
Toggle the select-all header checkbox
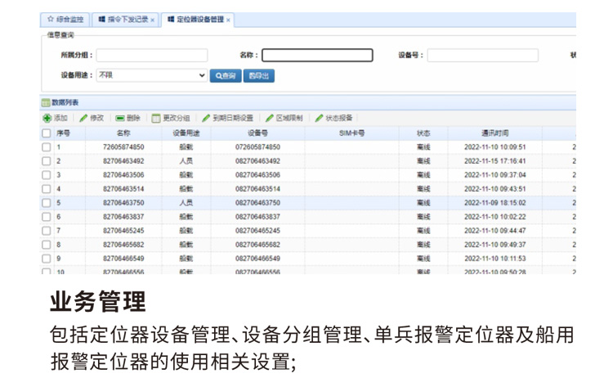47,133
